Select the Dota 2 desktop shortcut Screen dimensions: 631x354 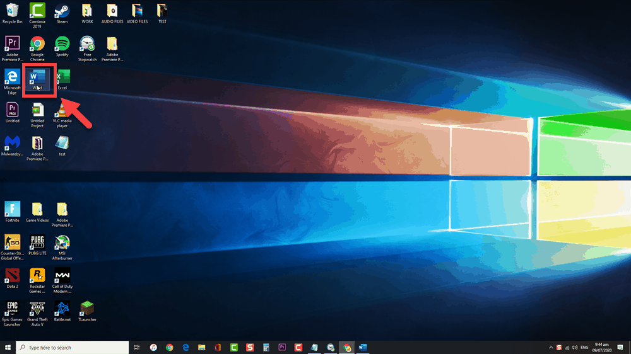click(12, 278)
